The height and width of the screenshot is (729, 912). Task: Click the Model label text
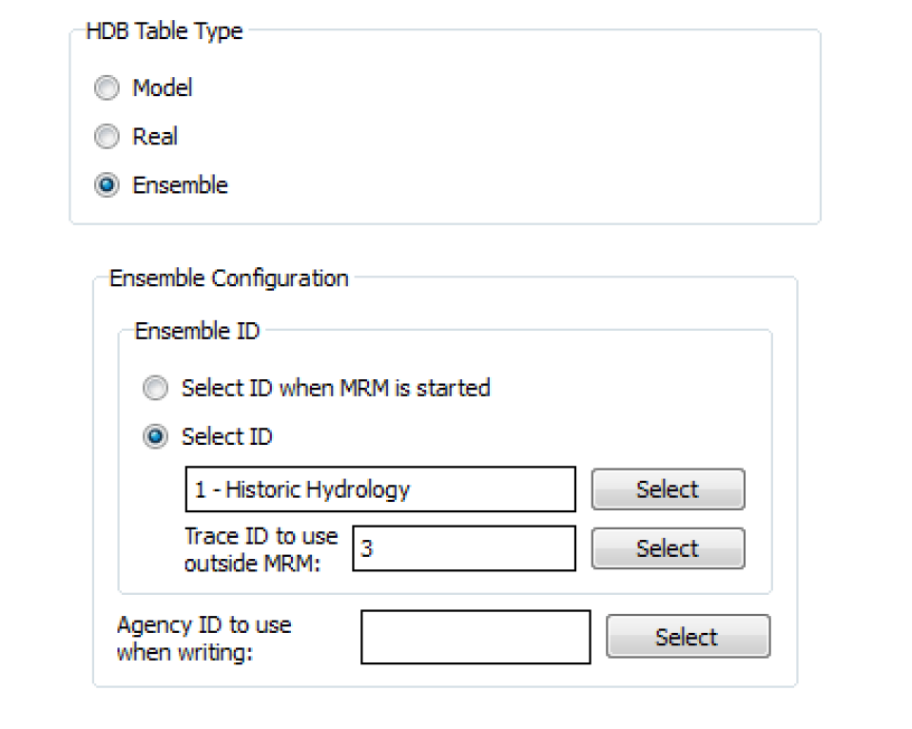(x=163, y=88)
